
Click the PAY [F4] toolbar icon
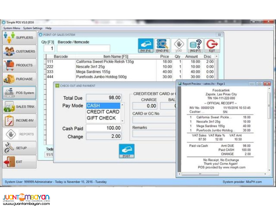click(x=146, y=45)
